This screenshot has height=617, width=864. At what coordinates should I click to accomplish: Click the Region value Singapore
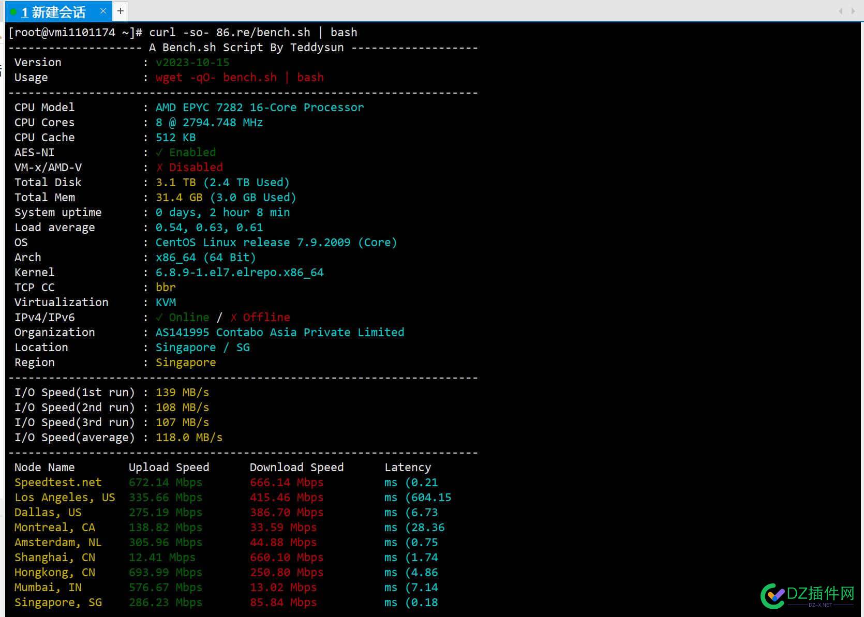(x=186, y=362)
